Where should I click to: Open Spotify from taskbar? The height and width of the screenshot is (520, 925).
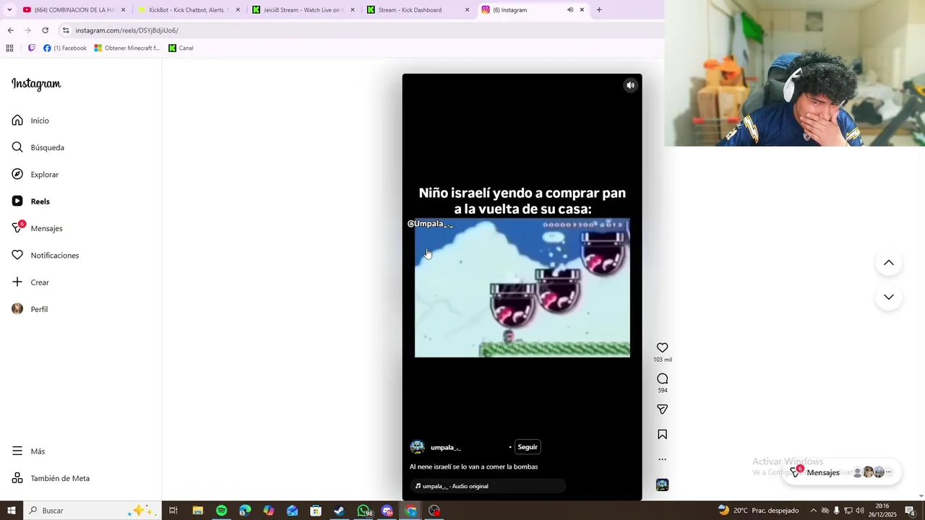tap(221, 511)
